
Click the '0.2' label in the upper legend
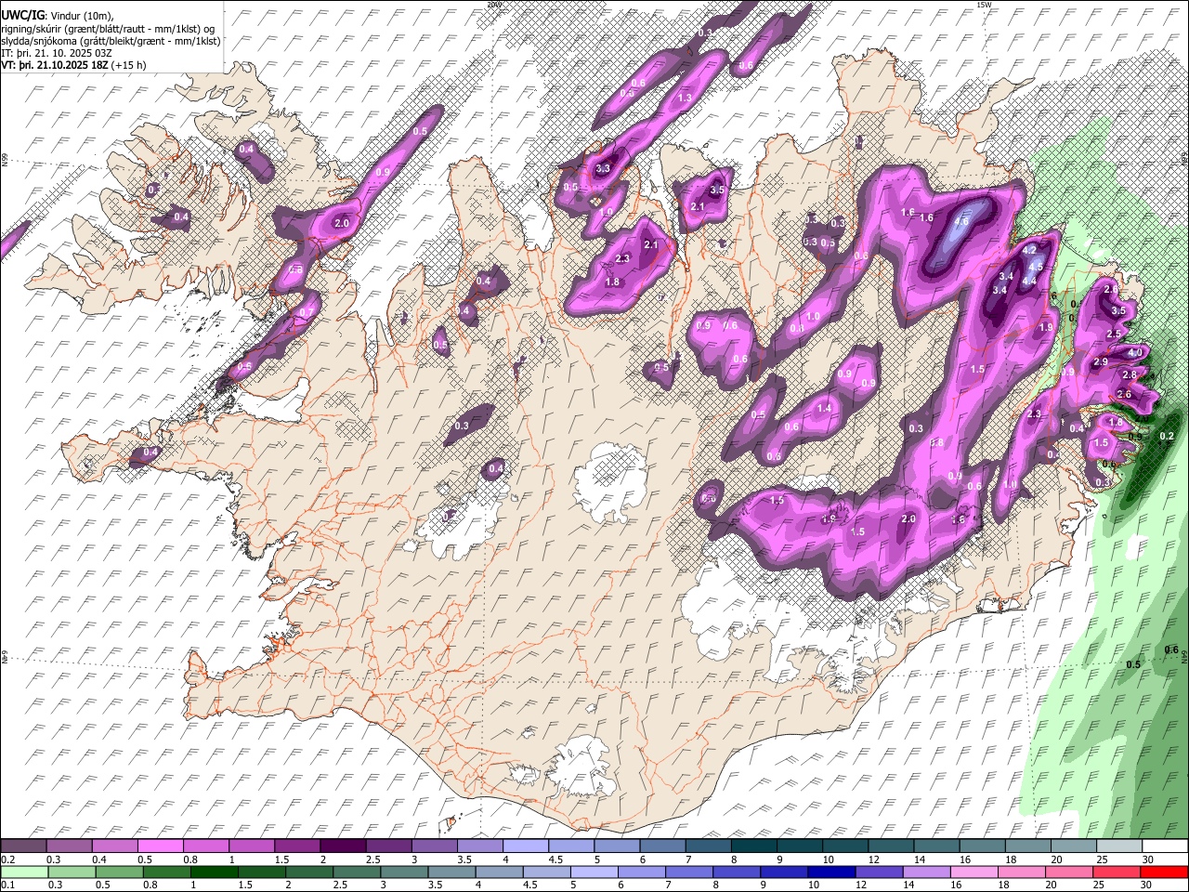coord(7,859)
